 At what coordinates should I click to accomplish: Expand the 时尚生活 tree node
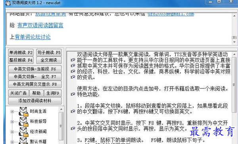pyautogui.click(x=12, y=112)
